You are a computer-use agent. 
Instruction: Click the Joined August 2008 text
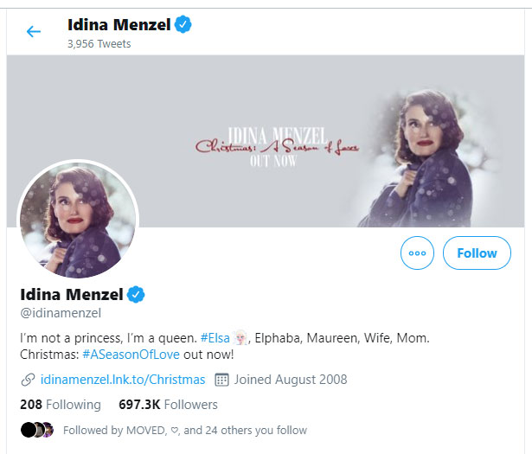click(290, 380)
